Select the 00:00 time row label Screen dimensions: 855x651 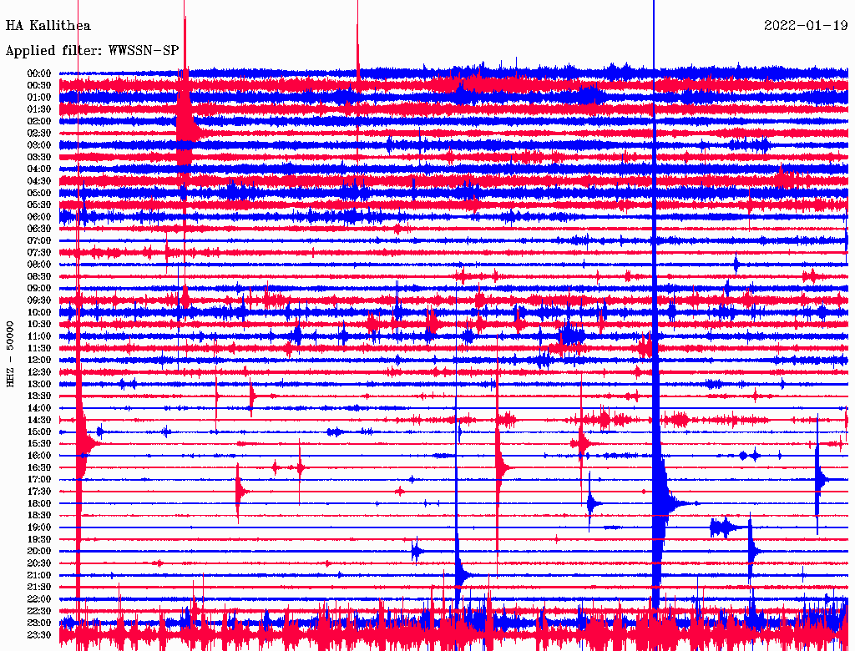pyautogui.click(x=39, y=73)
